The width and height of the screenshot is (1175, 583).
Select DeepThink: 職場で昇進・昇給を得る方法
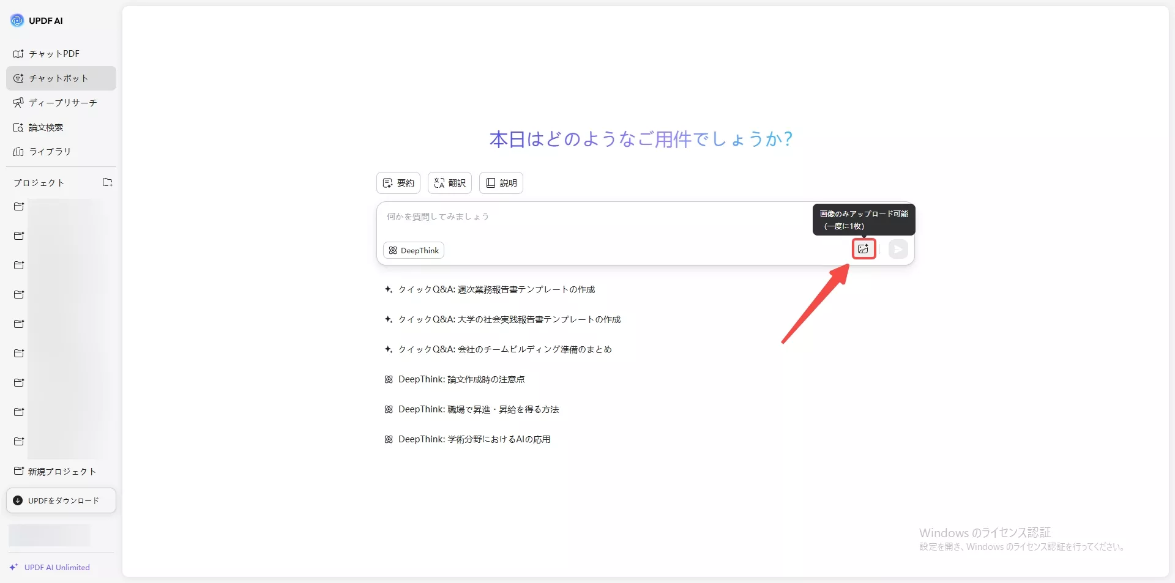pyautogui.click(x=479, y=409)
